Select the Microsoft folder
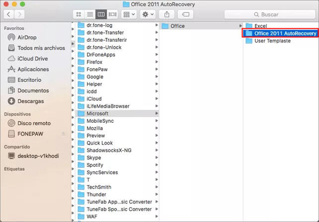Viewport: 319px width, 222px height. (x=117, y=113)
